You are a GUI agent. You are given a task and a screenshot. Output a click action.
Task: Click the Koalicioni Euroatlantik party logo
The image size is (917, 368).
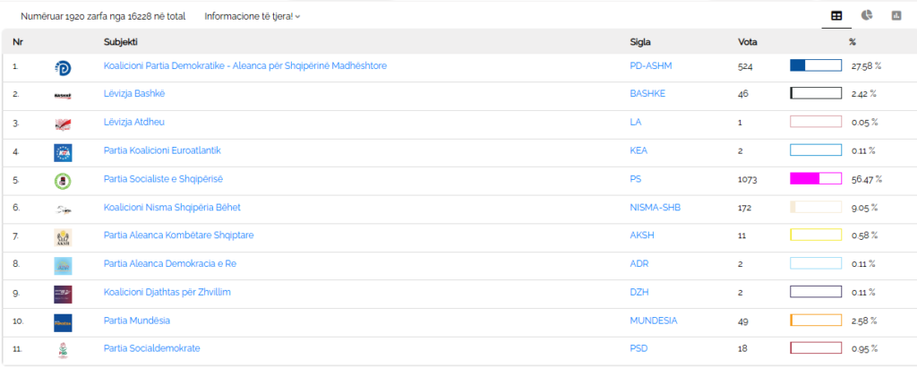coord(63,152)
